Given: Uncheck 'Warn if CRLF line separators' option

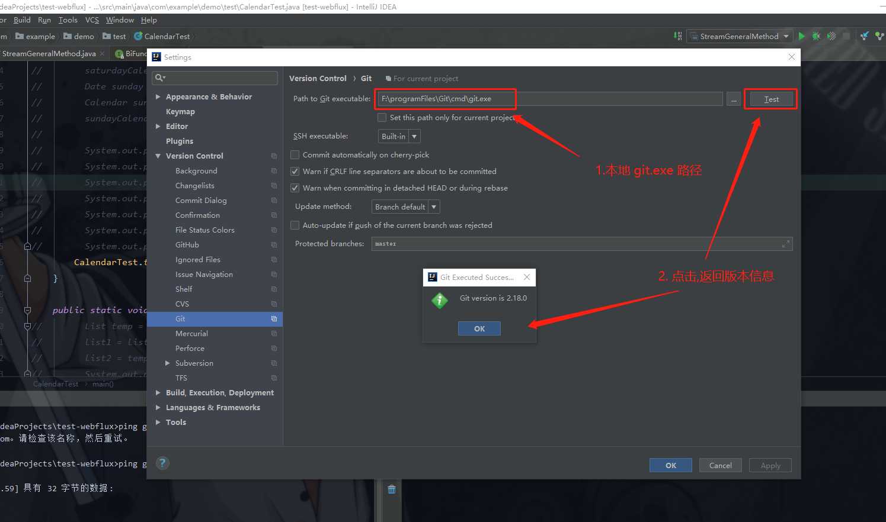Looking at the screenshot, I should click(x=295, y=171).
